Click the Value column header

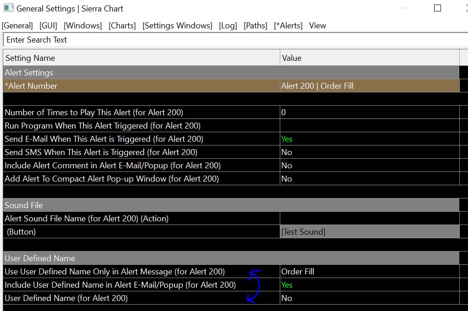click(370, 58)
